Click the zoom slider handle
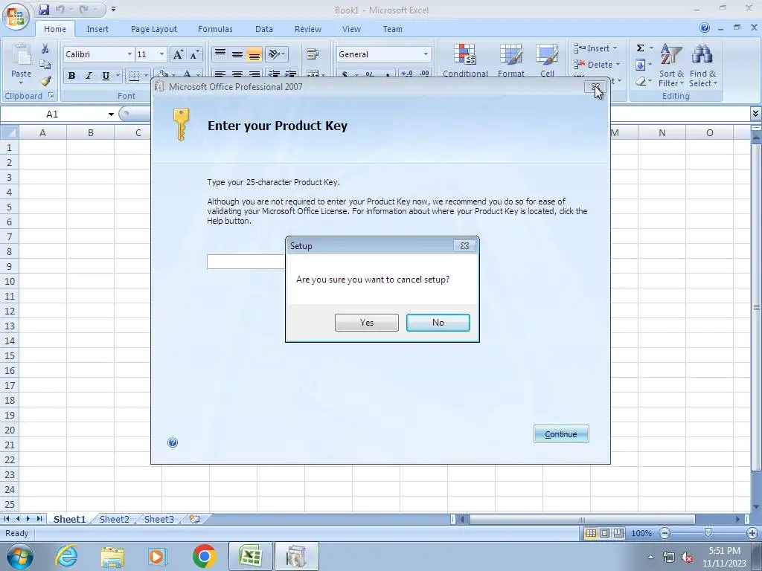762x571 pixels. point(708,533)
